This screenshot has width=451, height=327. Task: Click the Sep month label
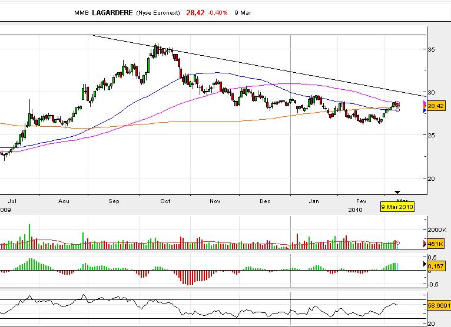114,201
